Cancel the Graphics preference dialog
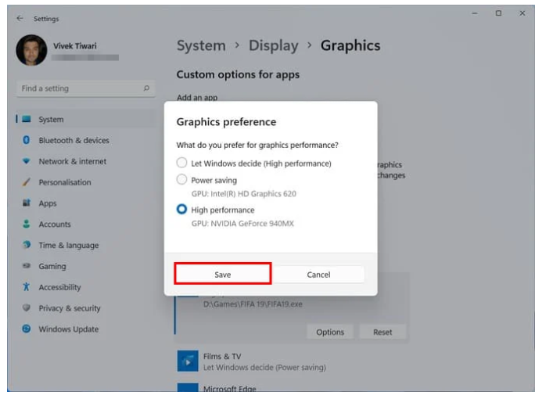The height and width of the screenshot is (399, 553). click(318, 275)
